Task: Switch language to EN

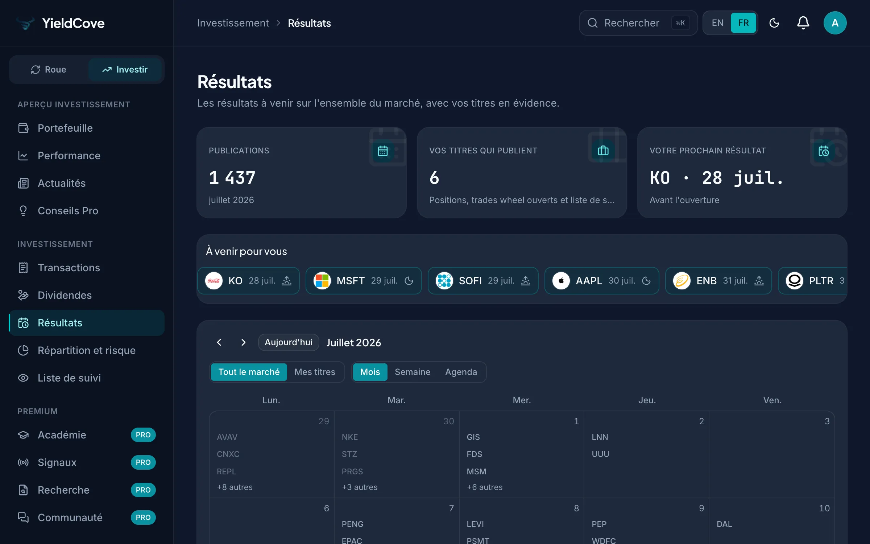Action: (x=717, y=23)
